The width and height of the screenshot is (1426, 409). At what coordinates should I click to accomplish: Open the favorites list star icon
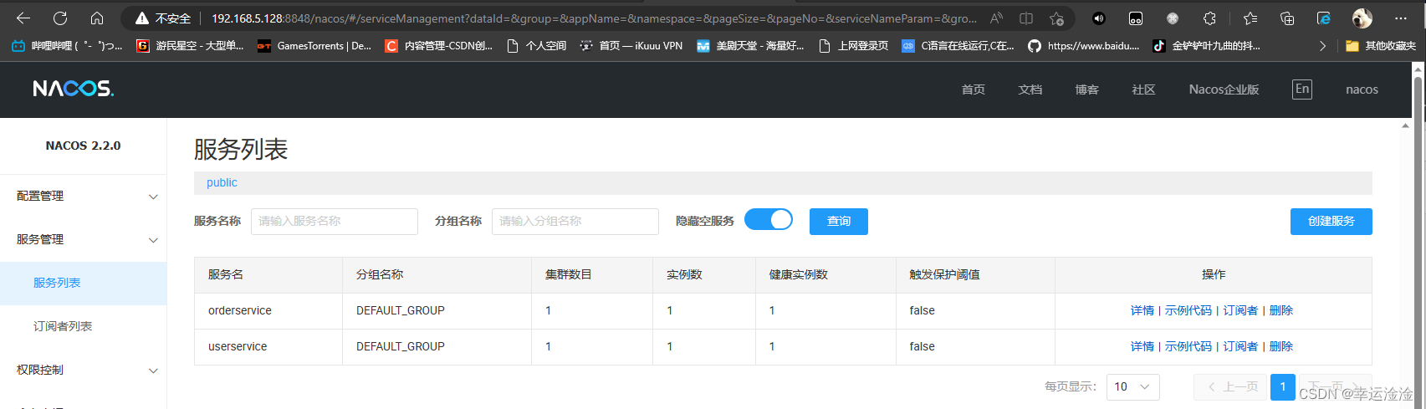pos(1250,18)
